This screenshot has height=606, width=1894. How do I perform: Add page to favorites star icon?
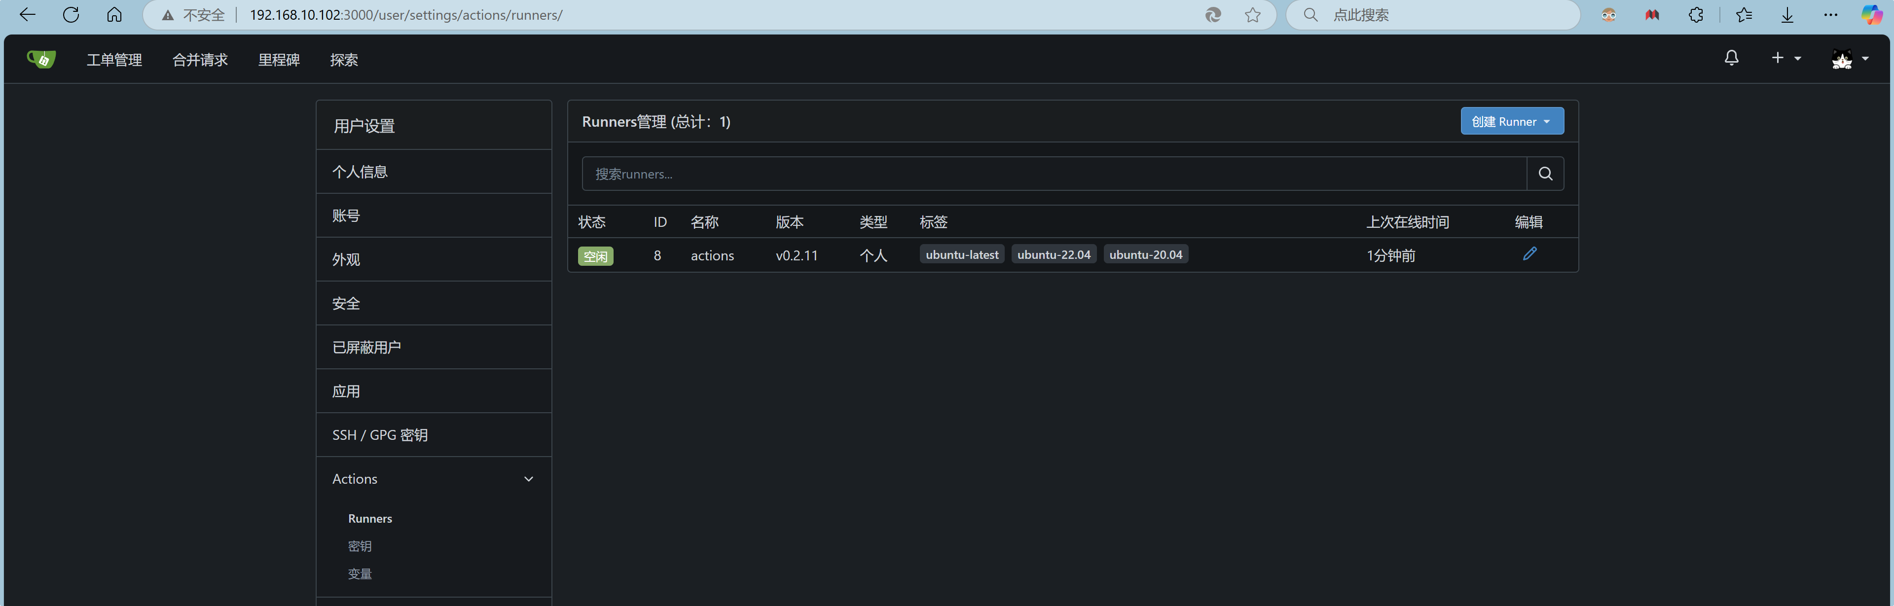coord(1253,15)
